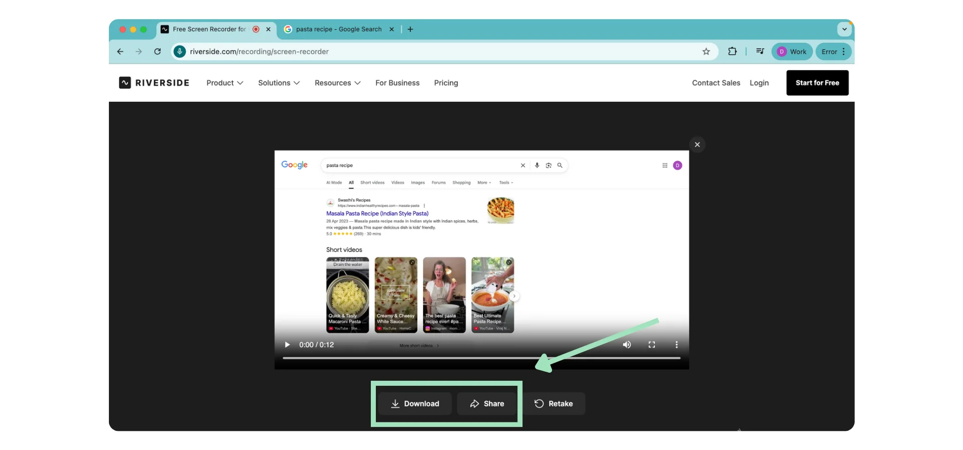
Task: Select the Videos search tab
Action: click(x=398, y=183)
